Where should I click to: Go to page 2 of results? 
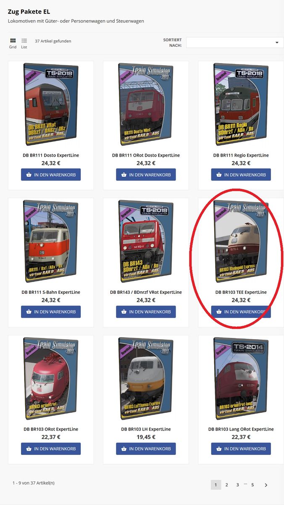(x=226, y=485)
